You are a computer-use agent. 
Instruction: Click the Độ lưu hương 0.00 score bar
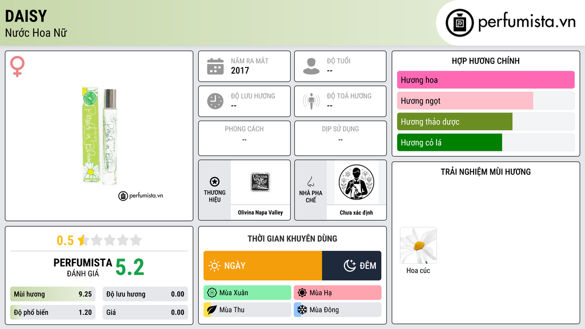pyautogui.click(x=145, y=294)
